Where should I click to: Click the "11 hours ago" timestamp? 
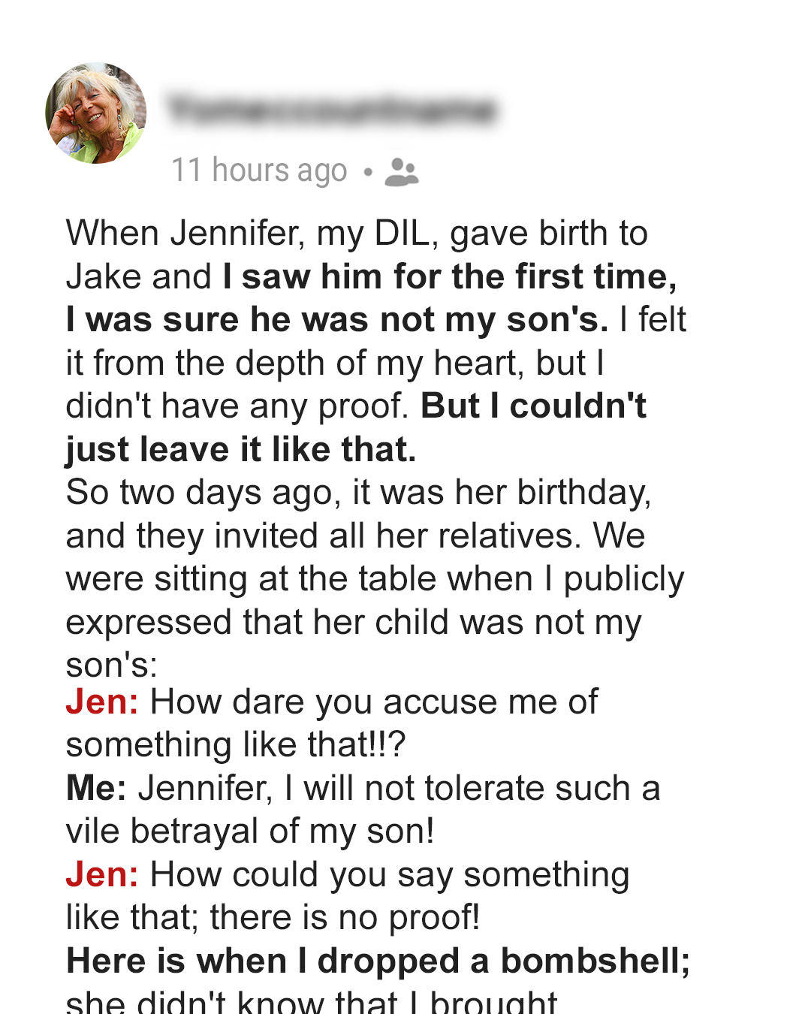tap(259, 171)
